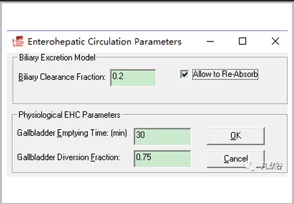Screen dimensions: 294x204
Task: Click the "Gallbladder Emptying Time: (min)" label
Action: (x=72, y=133)
